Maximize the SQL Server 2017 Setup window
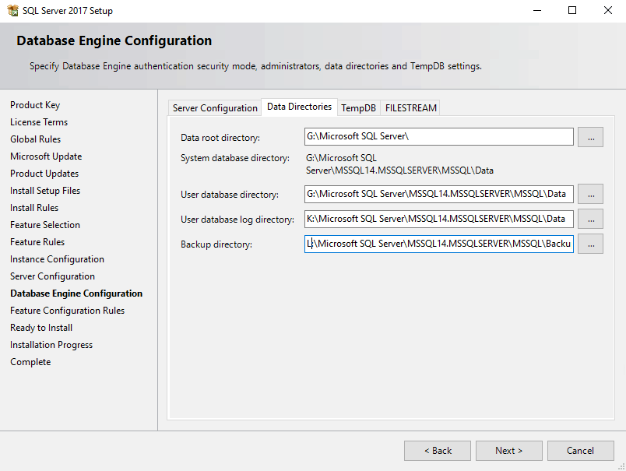Image resolution: width=626 pixels, height=471 pixels. pos(572,10)
